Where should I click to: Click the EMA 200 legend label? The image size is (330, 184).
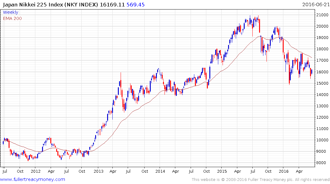point(12,18)
